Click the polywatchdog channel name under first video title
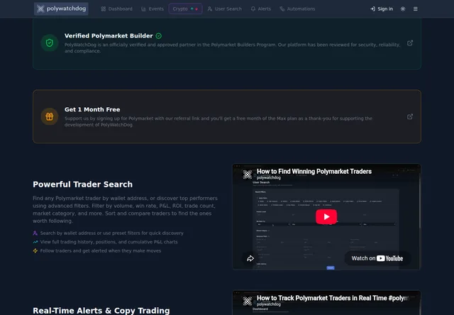Screen dimensions: 454x315 [x=269, y=177]
